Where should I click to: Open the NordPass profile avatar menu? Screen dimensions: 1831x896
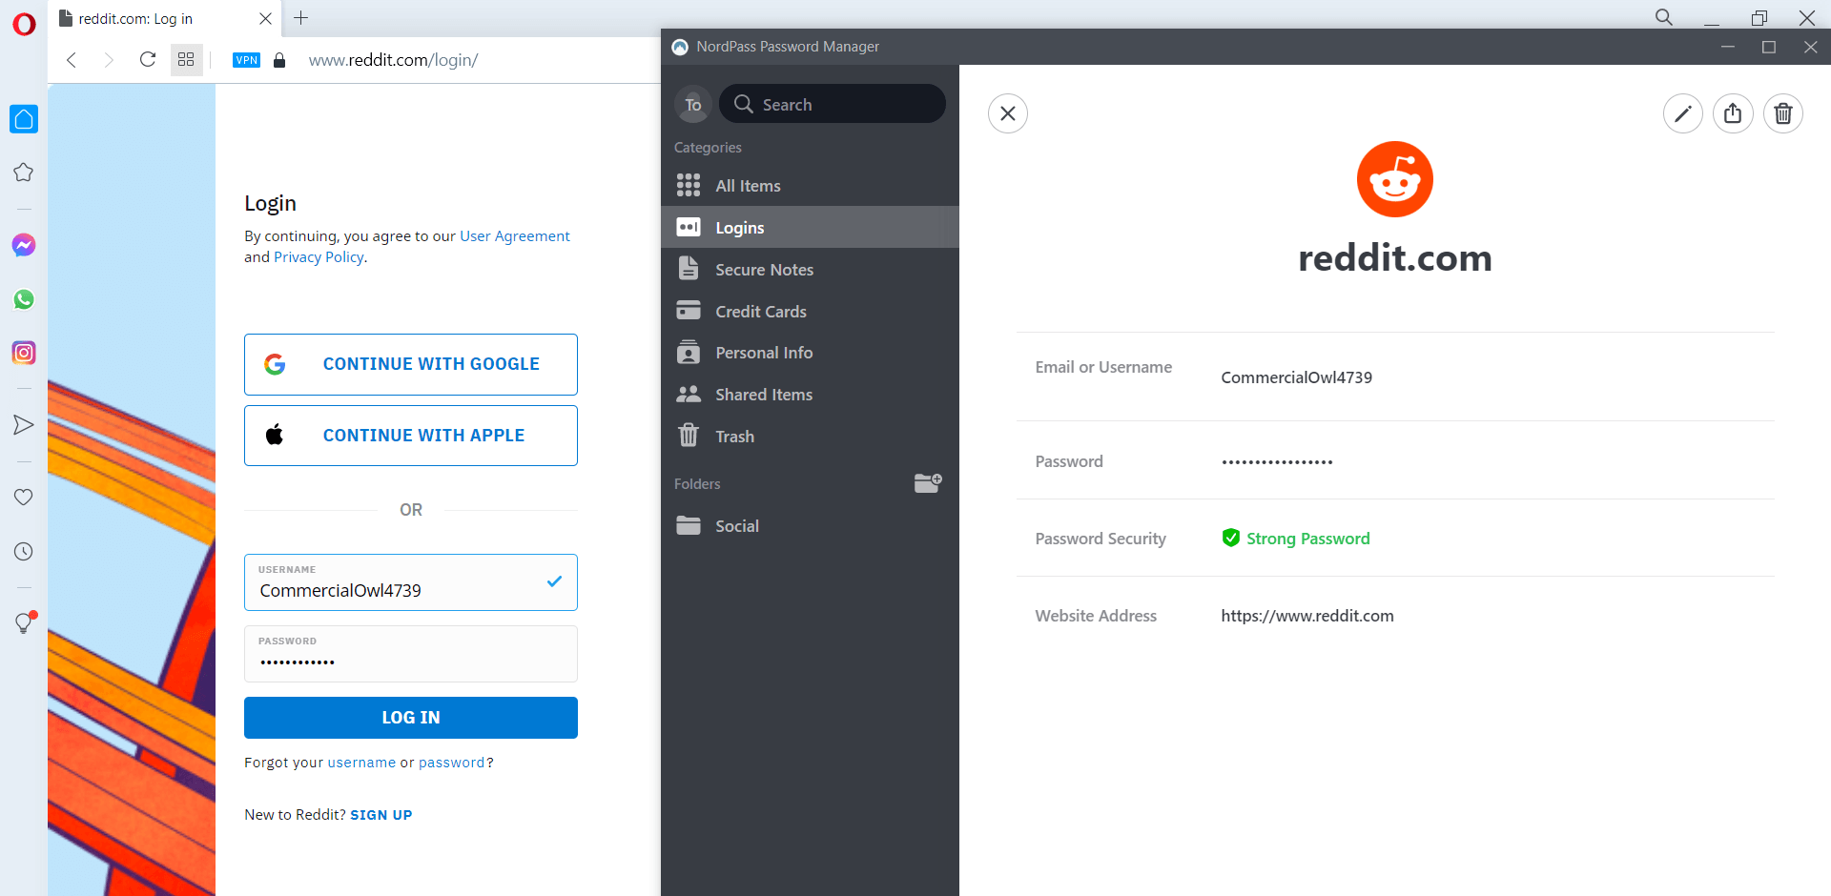coord(692,105)
